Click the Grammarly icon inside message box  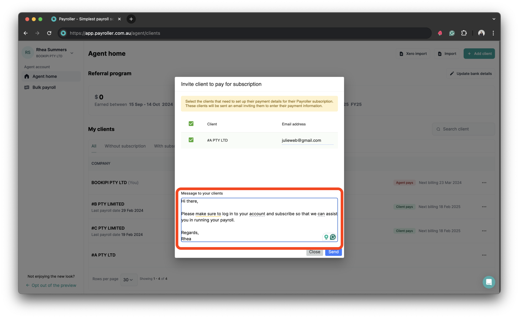[333, 237]
